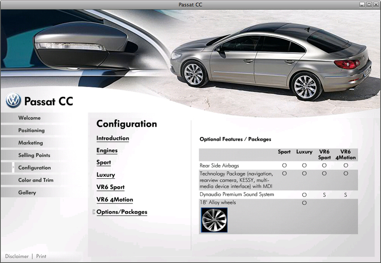
Task: Open the Positioning section
Action: pos(31,130)
